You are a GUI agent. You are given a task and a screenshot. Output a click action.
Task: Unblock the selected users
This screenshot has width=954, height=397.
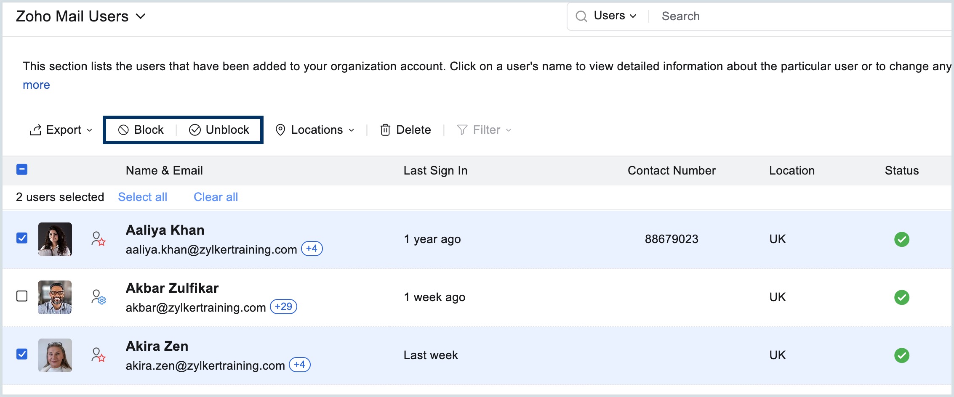[219, 130]
